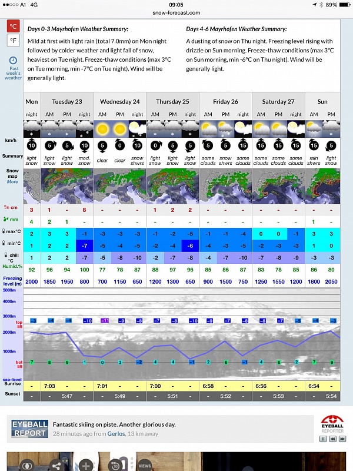Select the Friday 26 day header

[225, 101]
